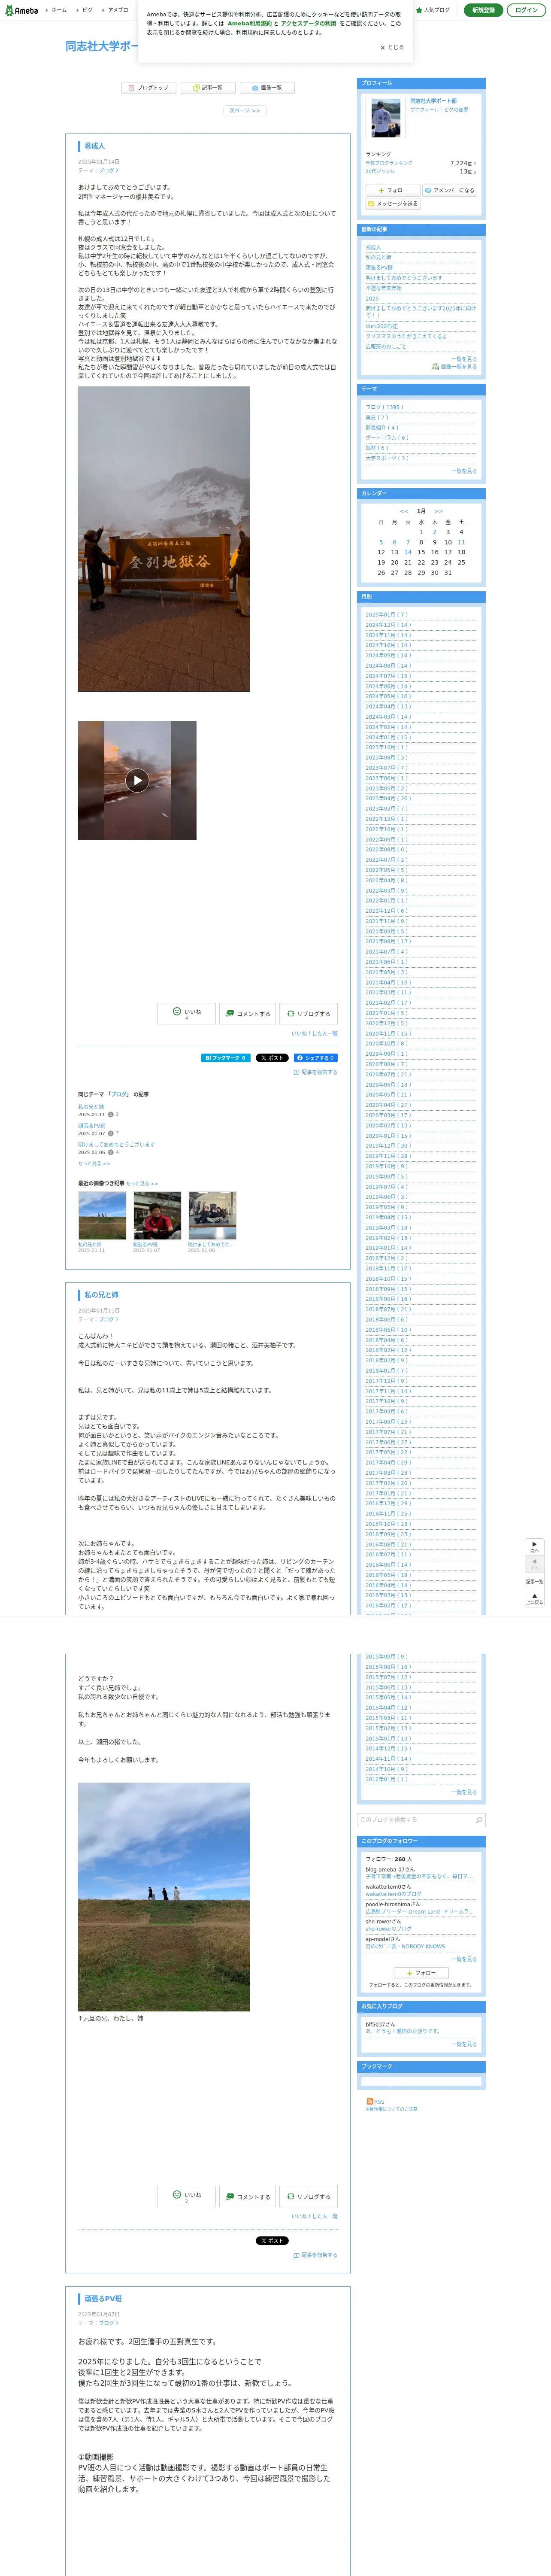Viewport: 551px width, 2576px height.
Task: Open the 登別地獄谷 photo in the post
Action: [x=164, y=539]
